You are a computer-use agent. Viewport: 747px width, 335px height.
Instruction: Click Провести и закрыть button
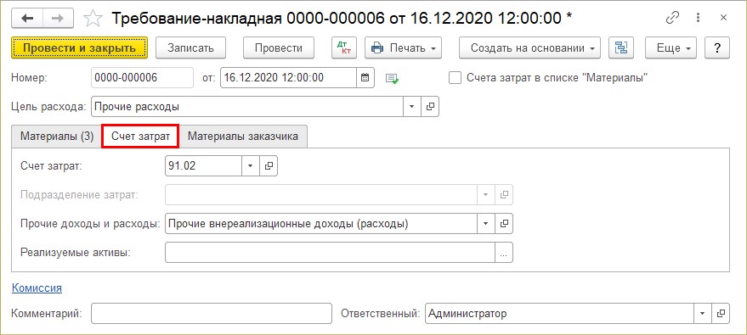(x=80, y=48)
